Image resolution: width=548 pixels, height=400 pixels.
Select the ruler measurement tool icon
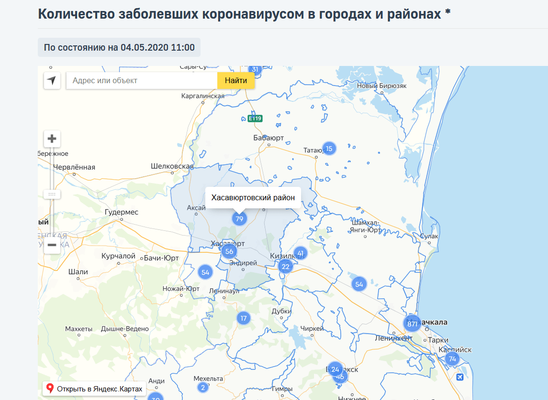[x=52, y=194]
